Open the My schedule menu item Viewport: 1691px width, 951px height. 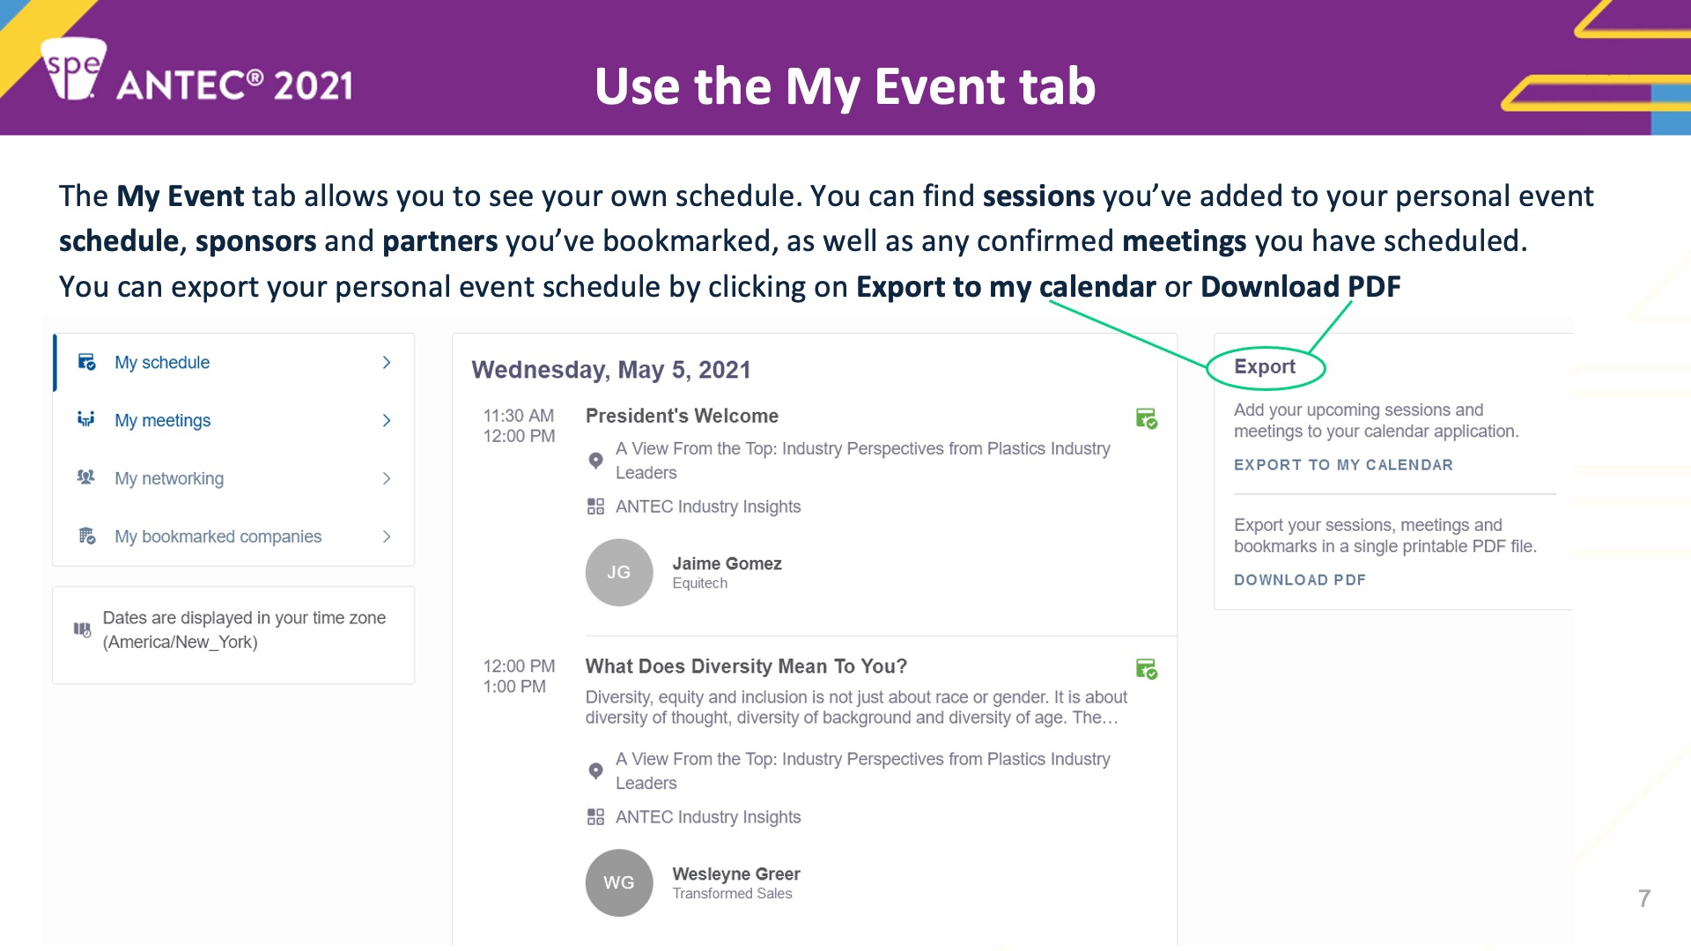coord(233,362)
